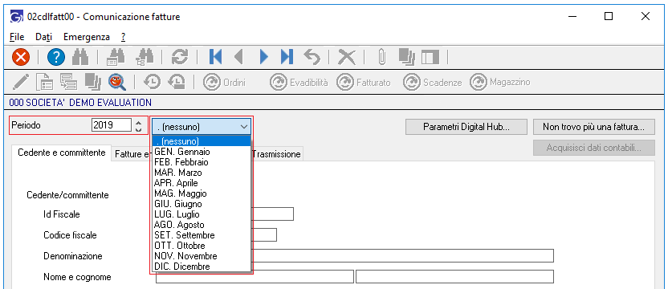Click the refresh arrows icon
This screenshot has height=289, width=668.
(x=179, y=57)
